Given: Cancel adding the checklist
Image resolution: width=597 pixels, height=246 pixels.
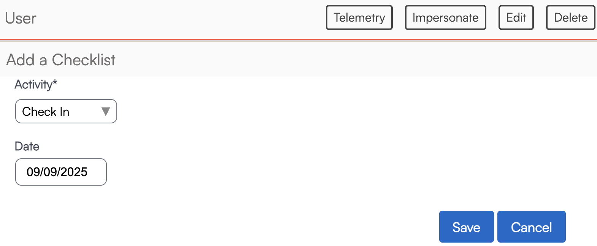Looking at the screenshot, I should click(x=531, y=227).
